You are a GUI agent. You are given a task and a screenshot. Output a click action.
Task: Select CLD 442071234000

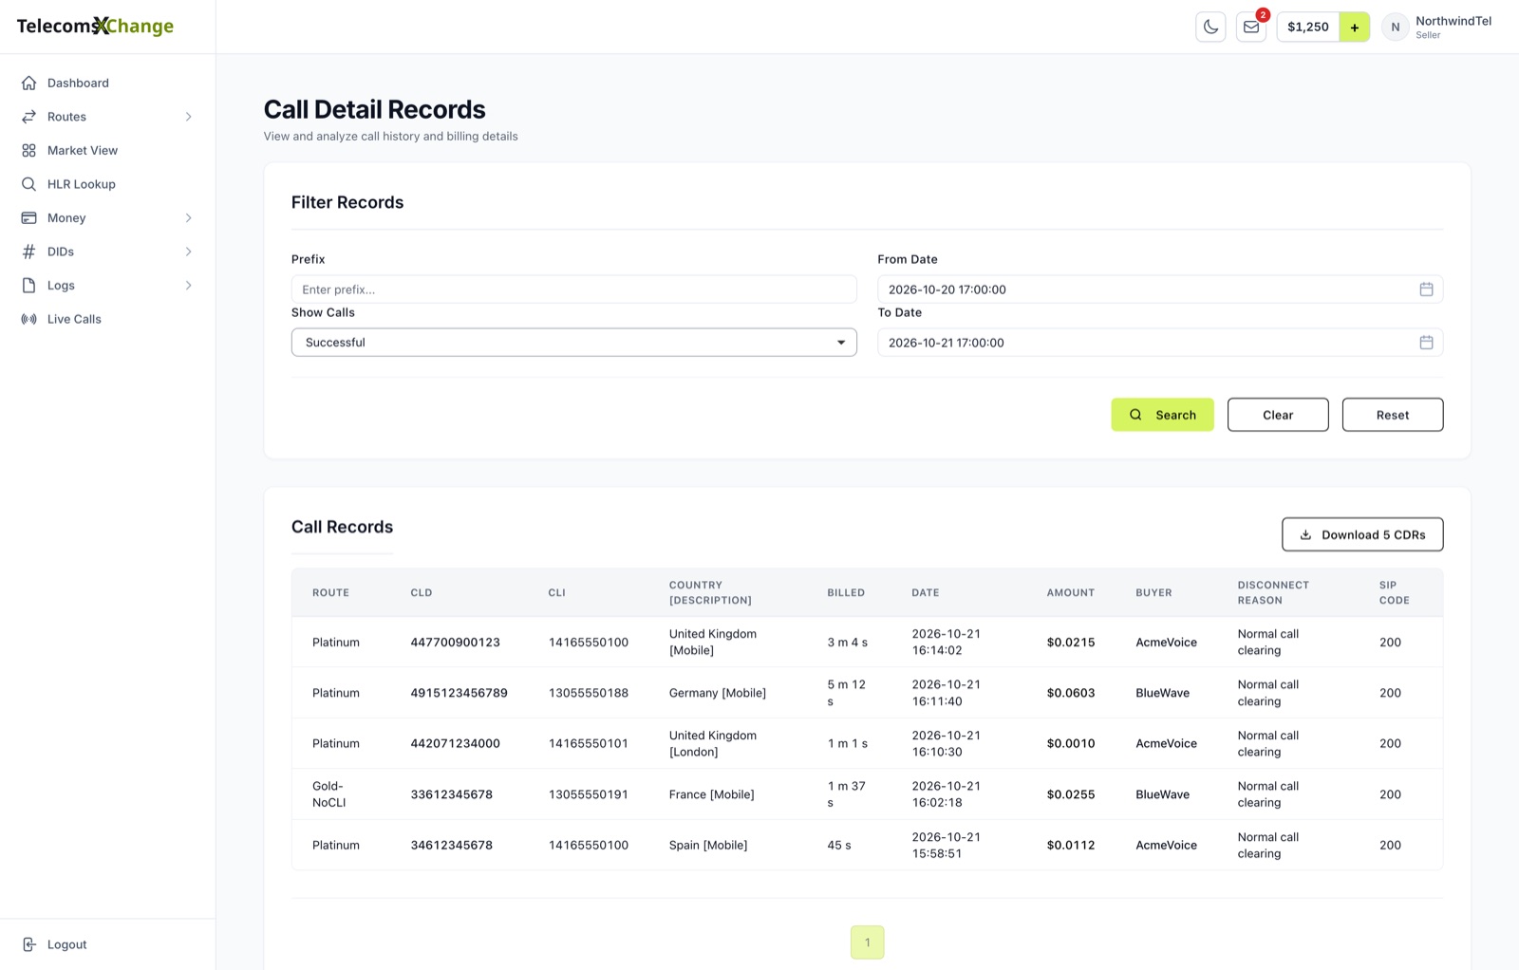tap(455, 743)
